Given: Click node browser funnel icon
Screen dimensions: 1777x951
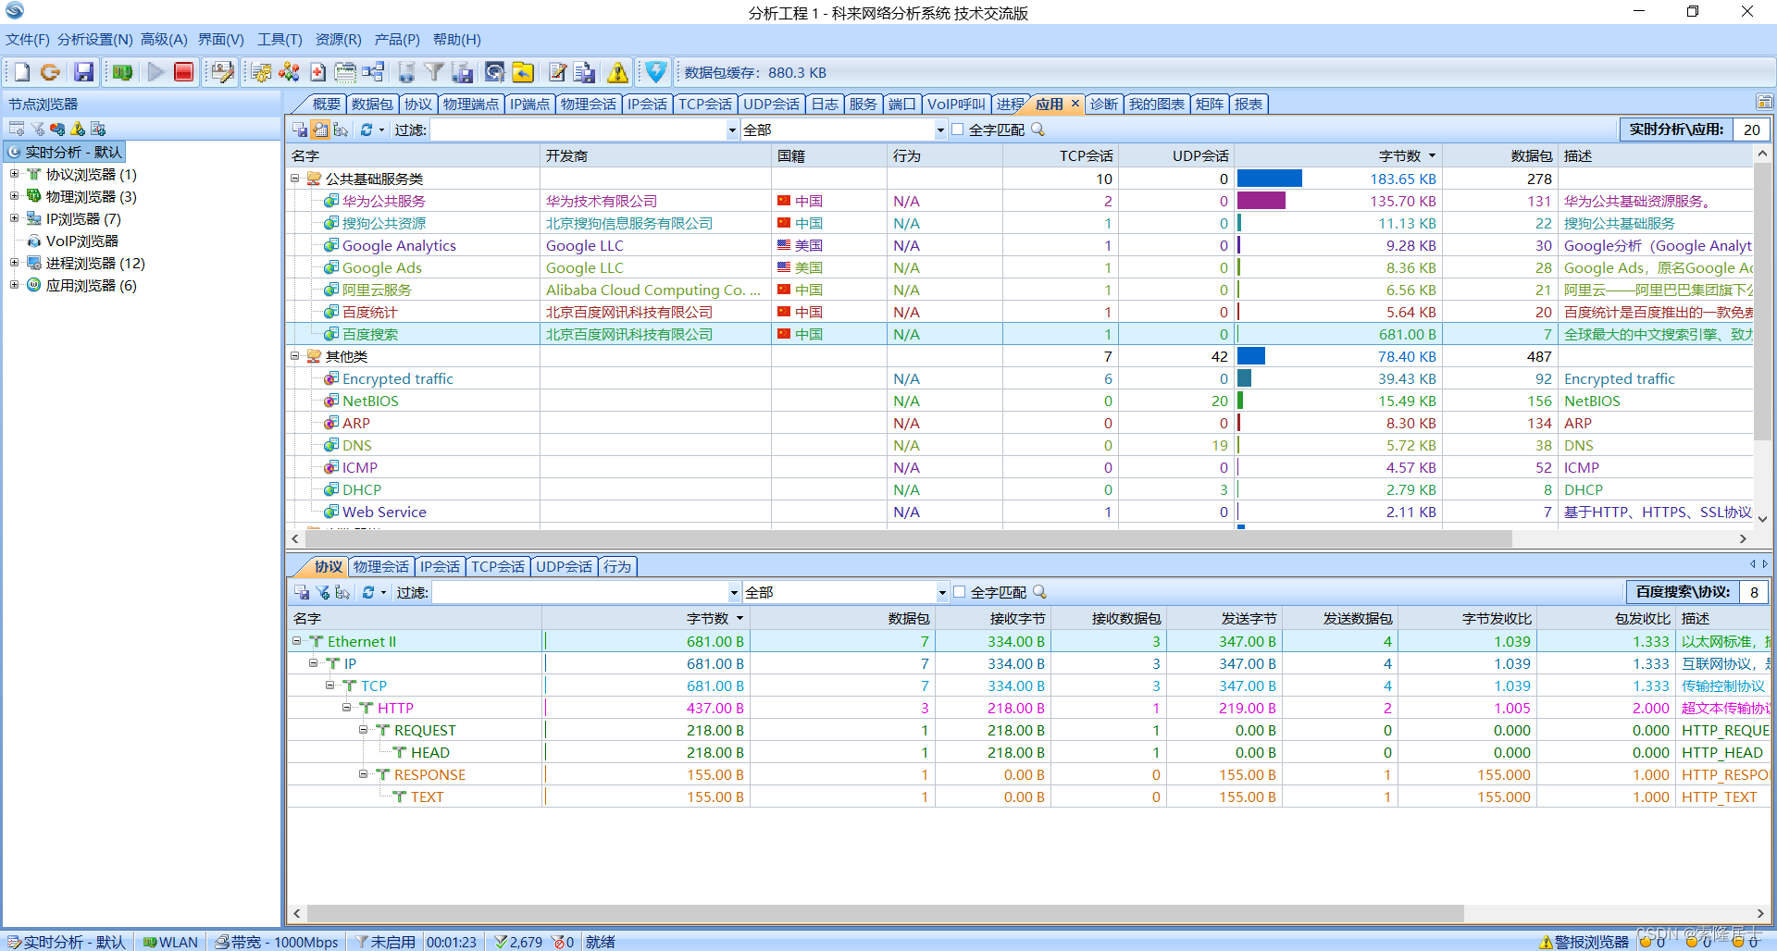Looking at the screenshot, I should click(x=37, y=129).
